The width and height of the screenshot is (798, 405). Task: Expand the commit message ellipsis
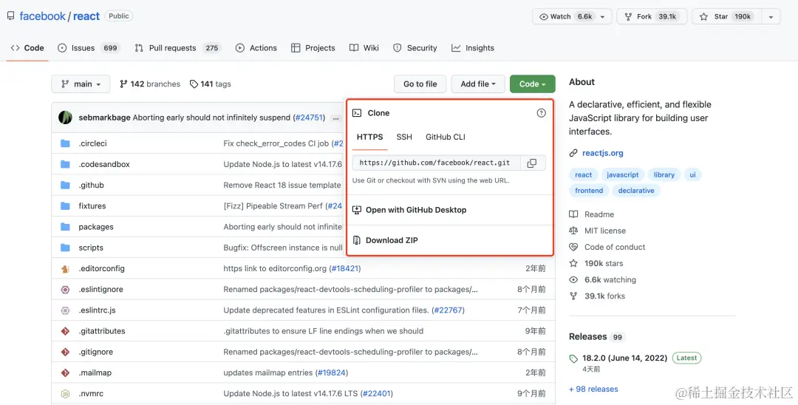[335, 118]
